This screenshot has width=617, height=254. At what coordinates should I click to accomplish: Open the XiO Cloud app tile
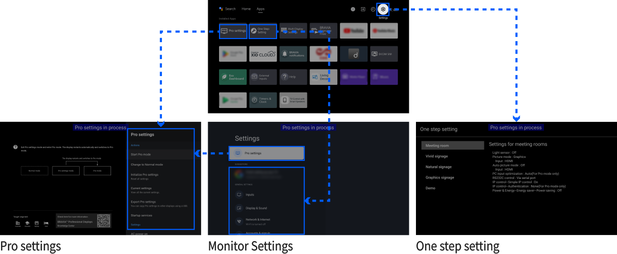tap(263, 53)
